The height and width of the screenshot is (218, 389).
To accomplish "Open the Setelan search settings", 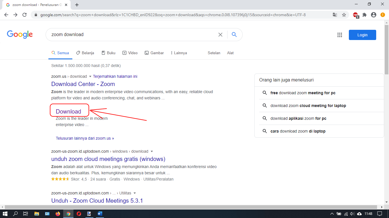I will pos(214,53).
